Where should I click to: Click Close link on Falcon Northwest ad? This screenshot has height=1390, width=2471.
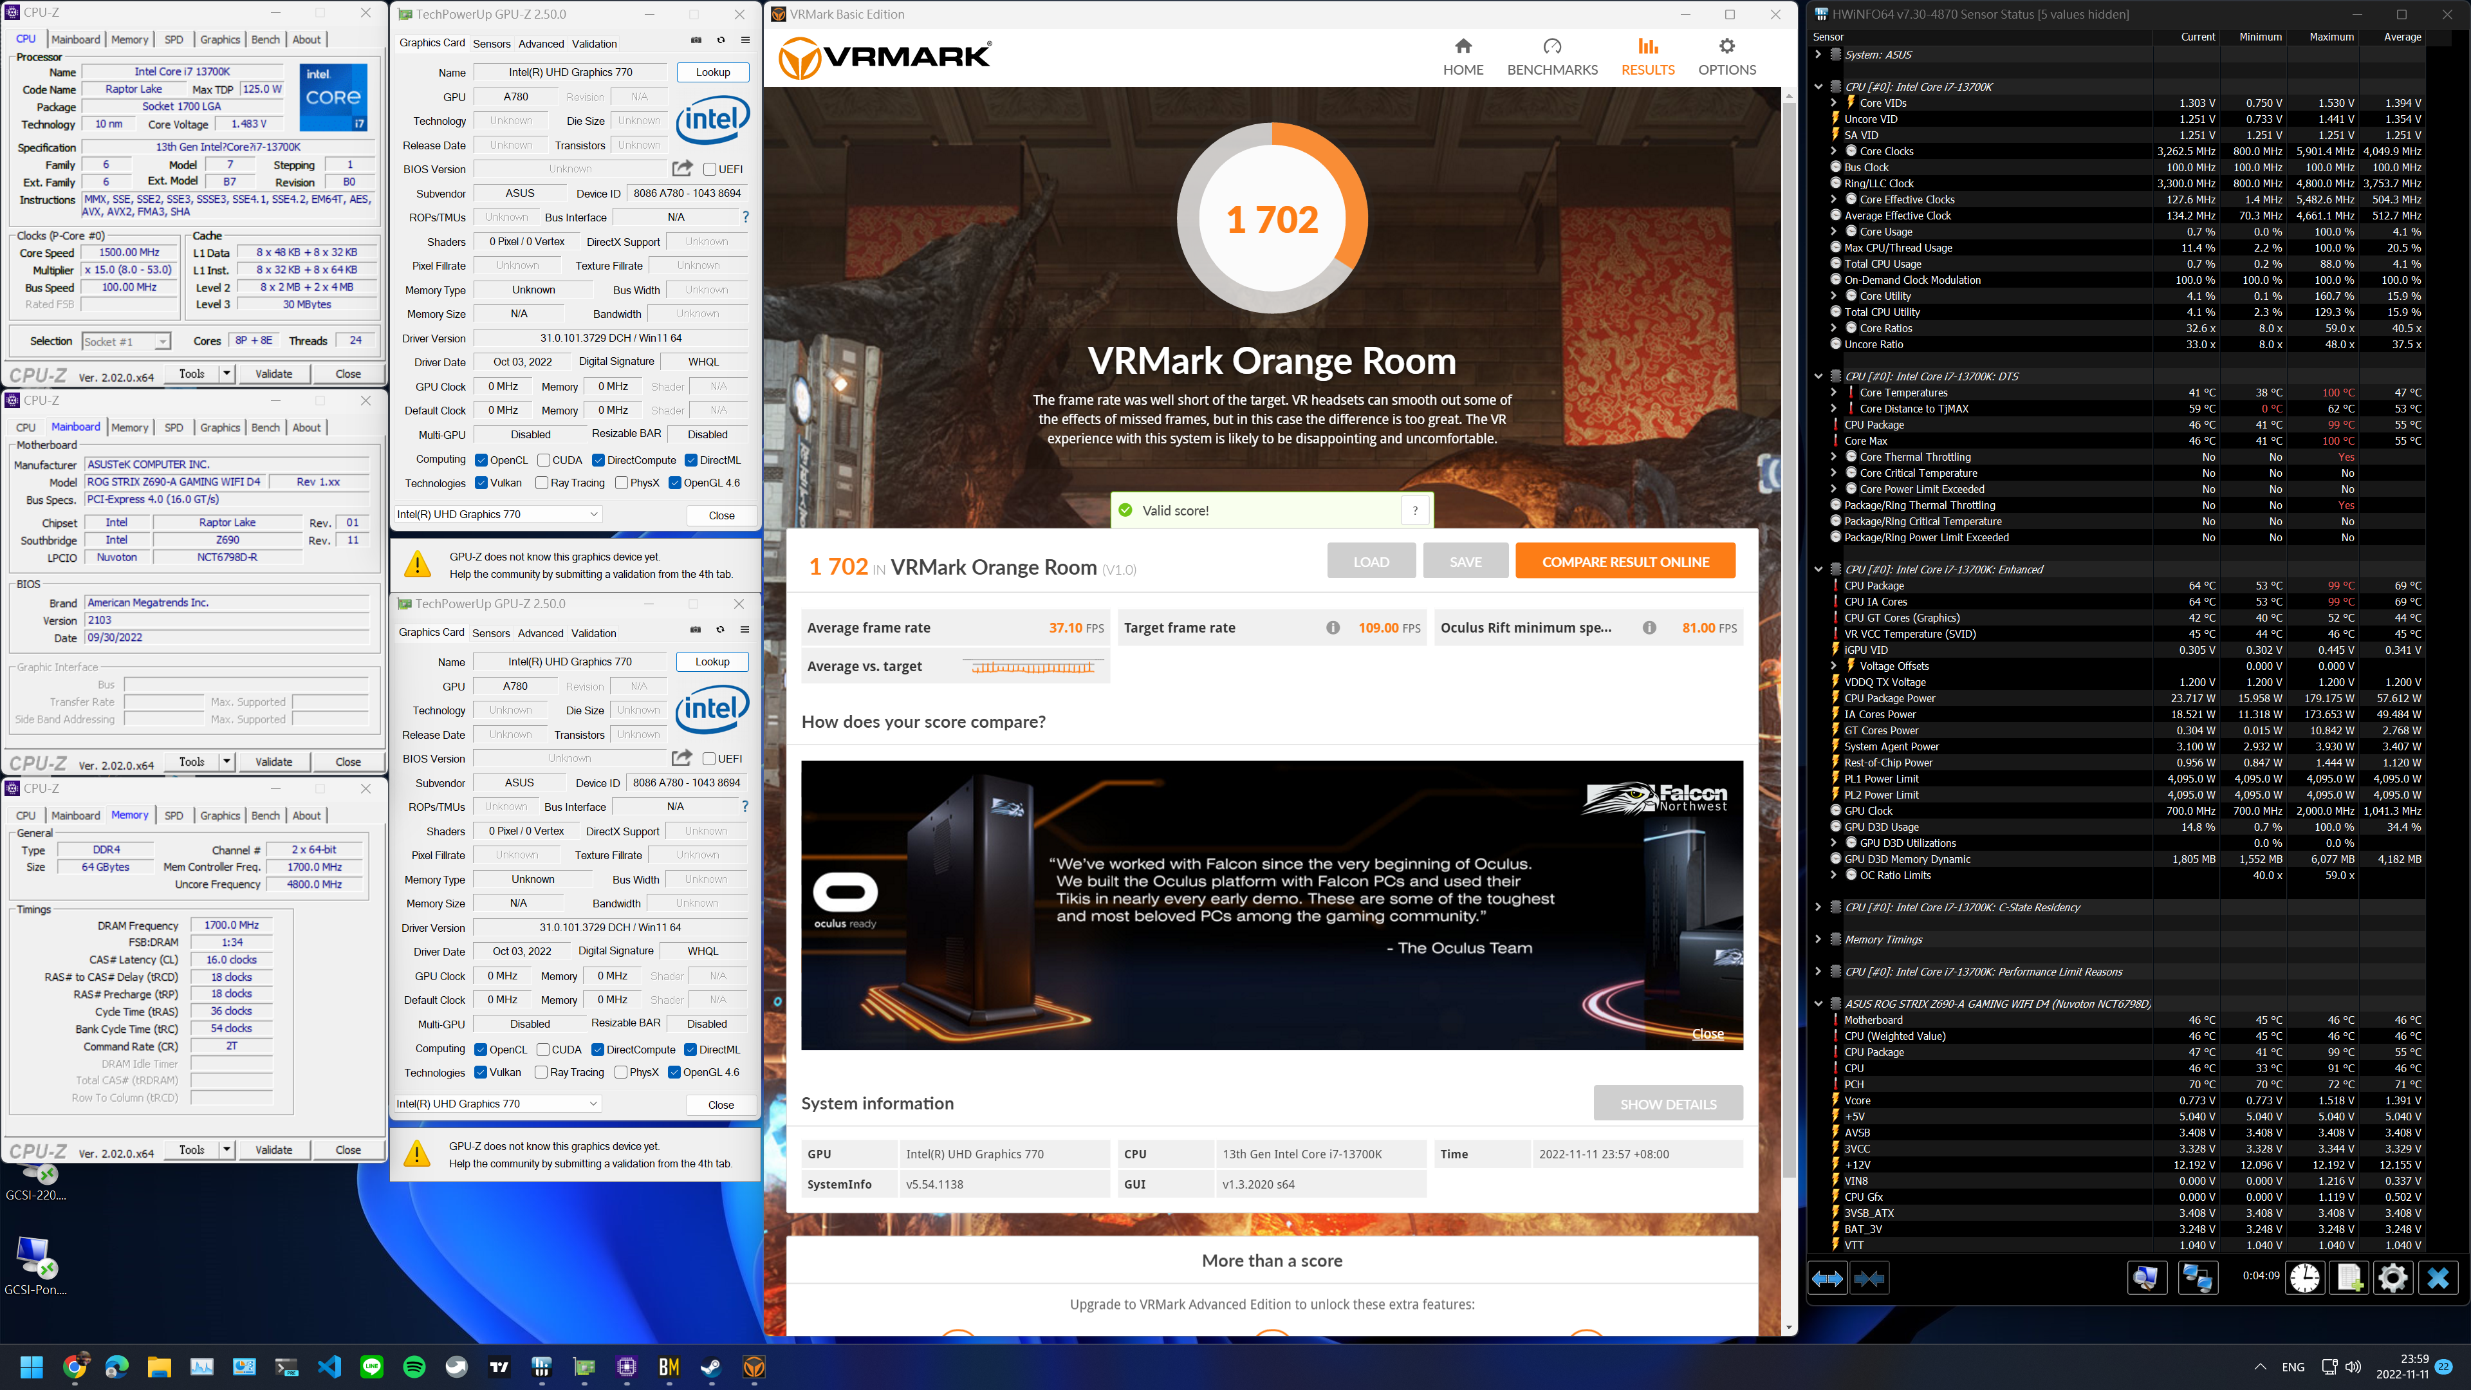1707,1033
